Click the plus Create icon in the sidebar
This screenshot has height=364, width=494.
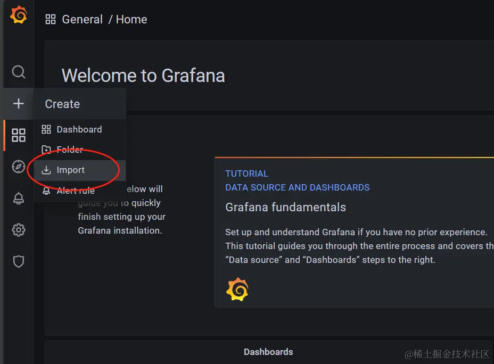pyautogui.click(x=19, y=103)
